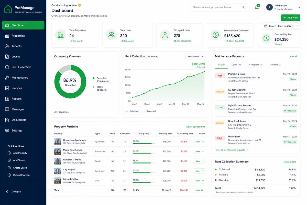307x205 pixels.
Task: Open Rent Collection circle icon in sidebar
Action: pyautogui.click(x=7, y=67)
